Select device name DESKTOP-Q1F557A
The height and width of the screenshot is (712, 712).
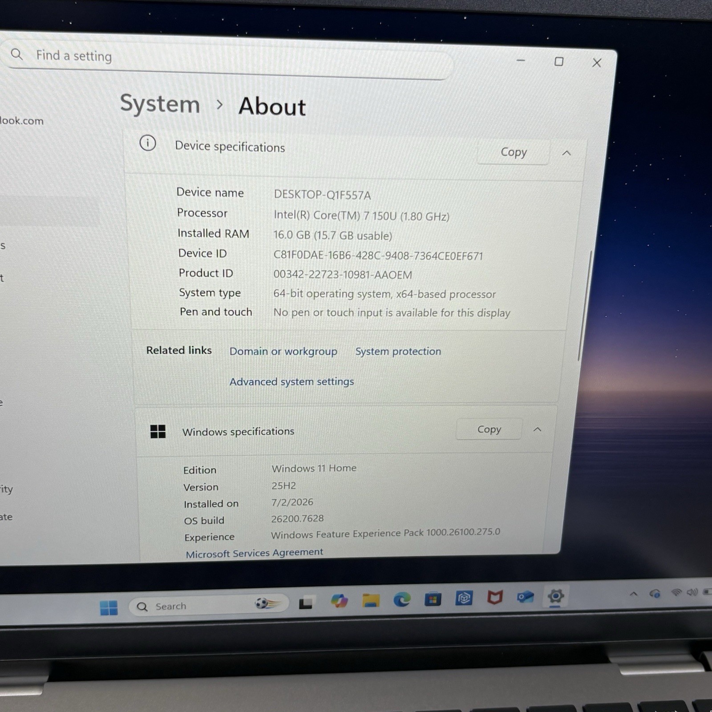click(322, 195)
